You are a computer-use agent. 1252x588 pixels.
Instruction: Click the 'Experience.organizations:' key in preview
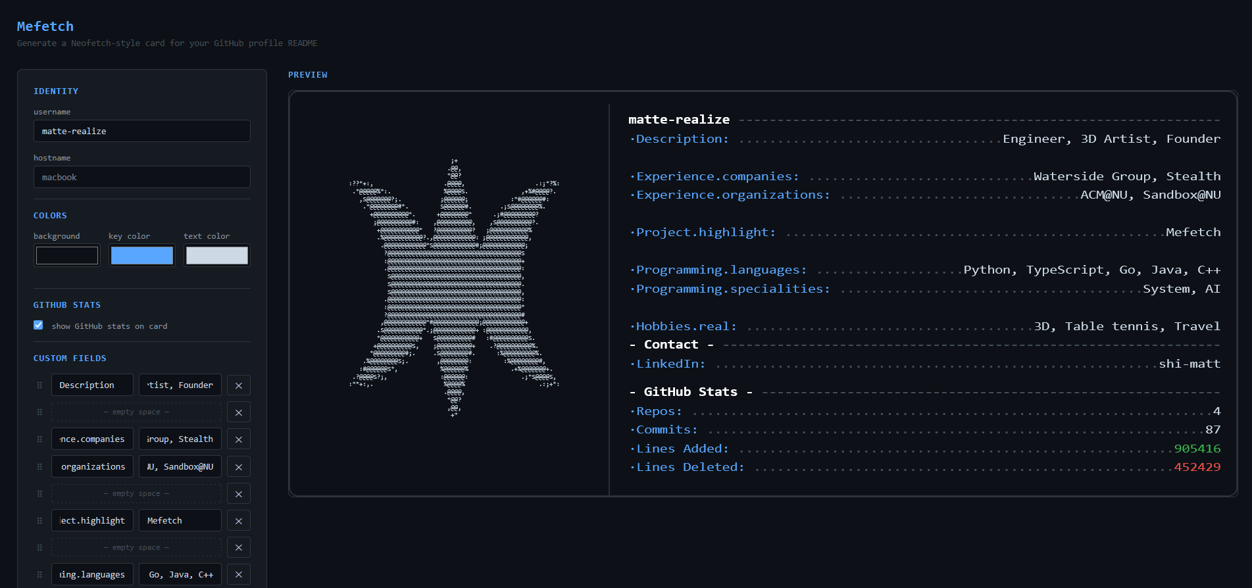(730, 195)
